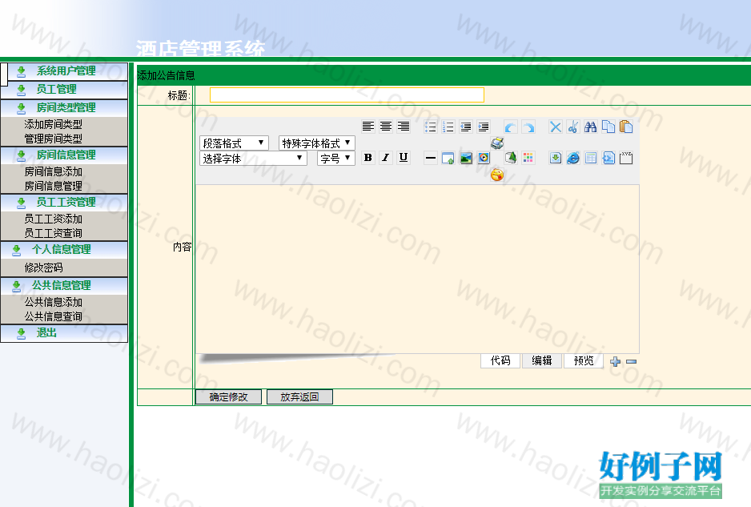Insert numbered list
Image resolution: width=751 pixels, height=507 pixels.
(448, 127)
